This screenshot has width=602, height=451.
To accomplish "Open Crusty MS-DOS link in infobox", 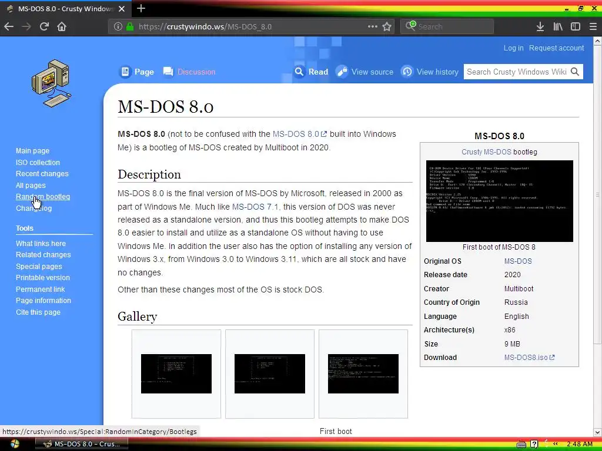I will click(486, 152).
